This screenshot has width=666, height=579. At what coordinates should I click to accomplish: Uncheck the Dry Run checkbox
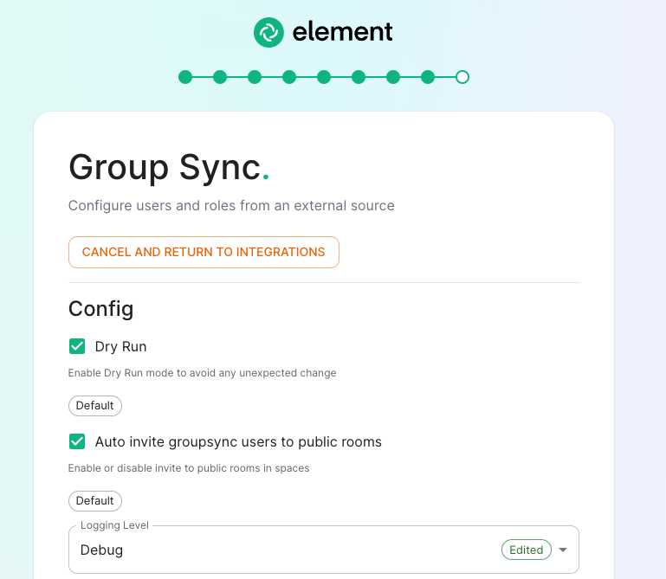coord(77,346)
